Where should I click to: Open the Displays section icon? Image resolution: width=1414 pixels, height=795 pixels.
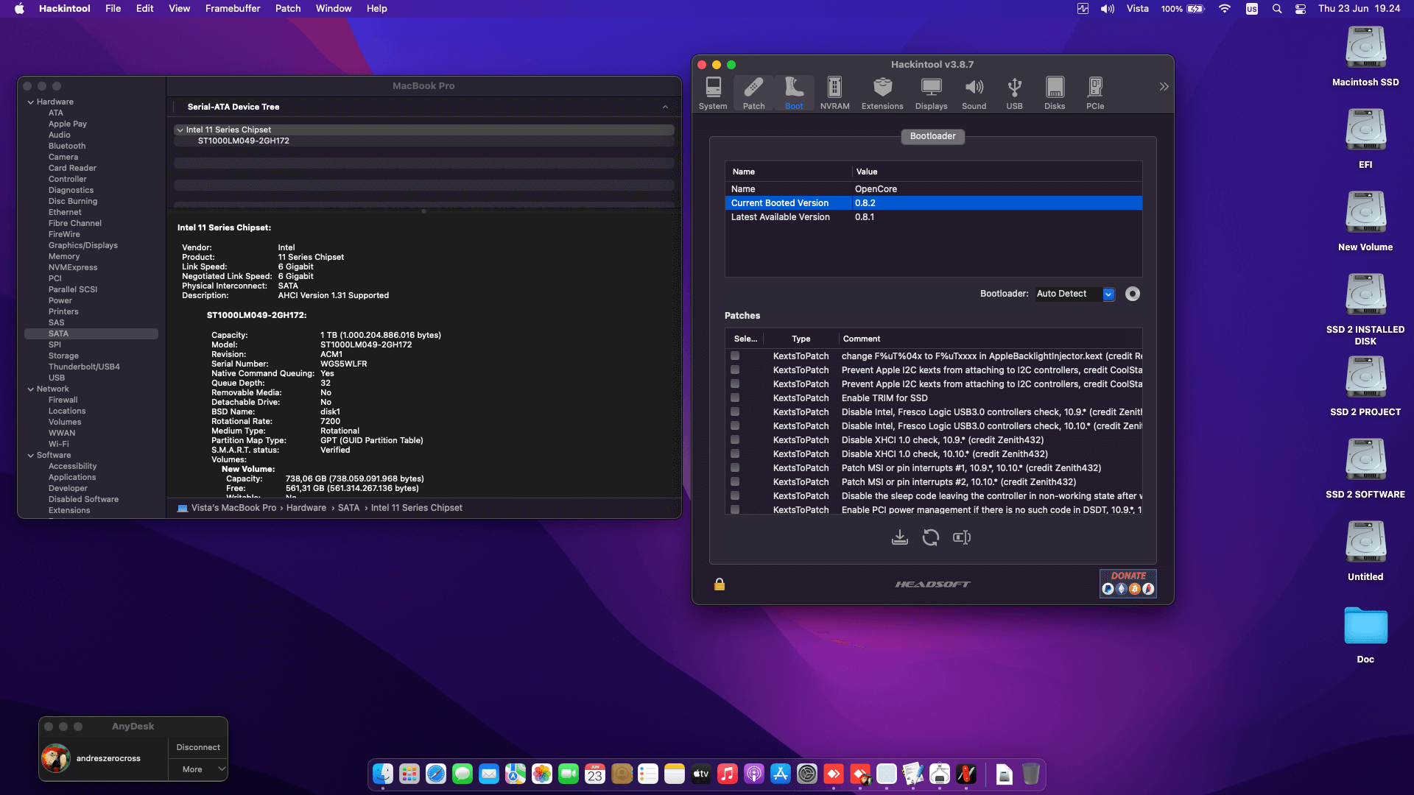[x=931, y=93]
